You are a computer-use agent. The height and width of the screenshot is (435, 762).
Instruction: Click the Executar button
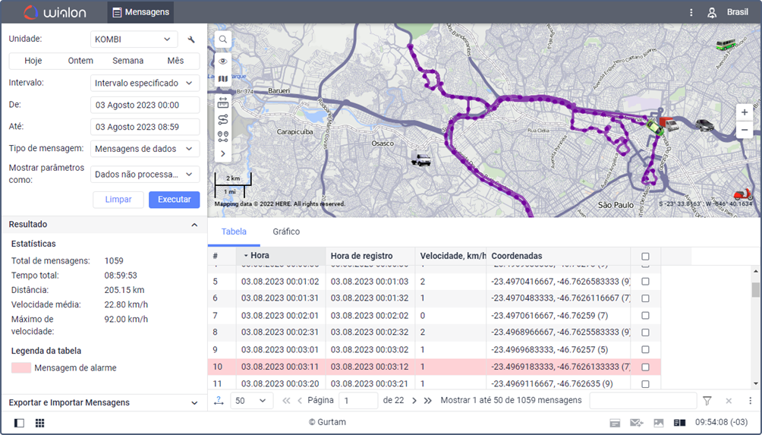pos(174,200)
